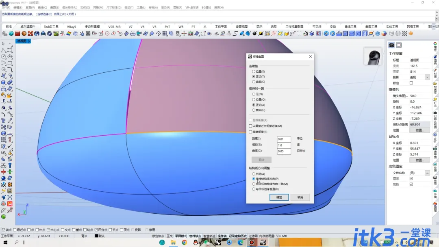Screen dimensions: 439x247
Task: Switch to the 多边形建模 toolbar tab
Action: [92, 26]
